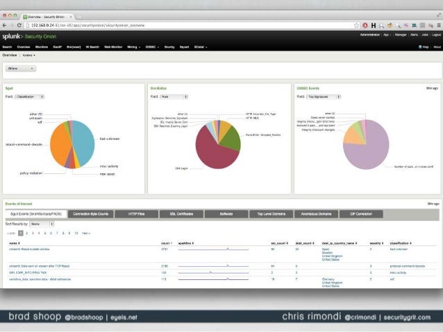Screen dimensions: 443x332
Task: Sort by the src_count column header
Action: (279, 243)
